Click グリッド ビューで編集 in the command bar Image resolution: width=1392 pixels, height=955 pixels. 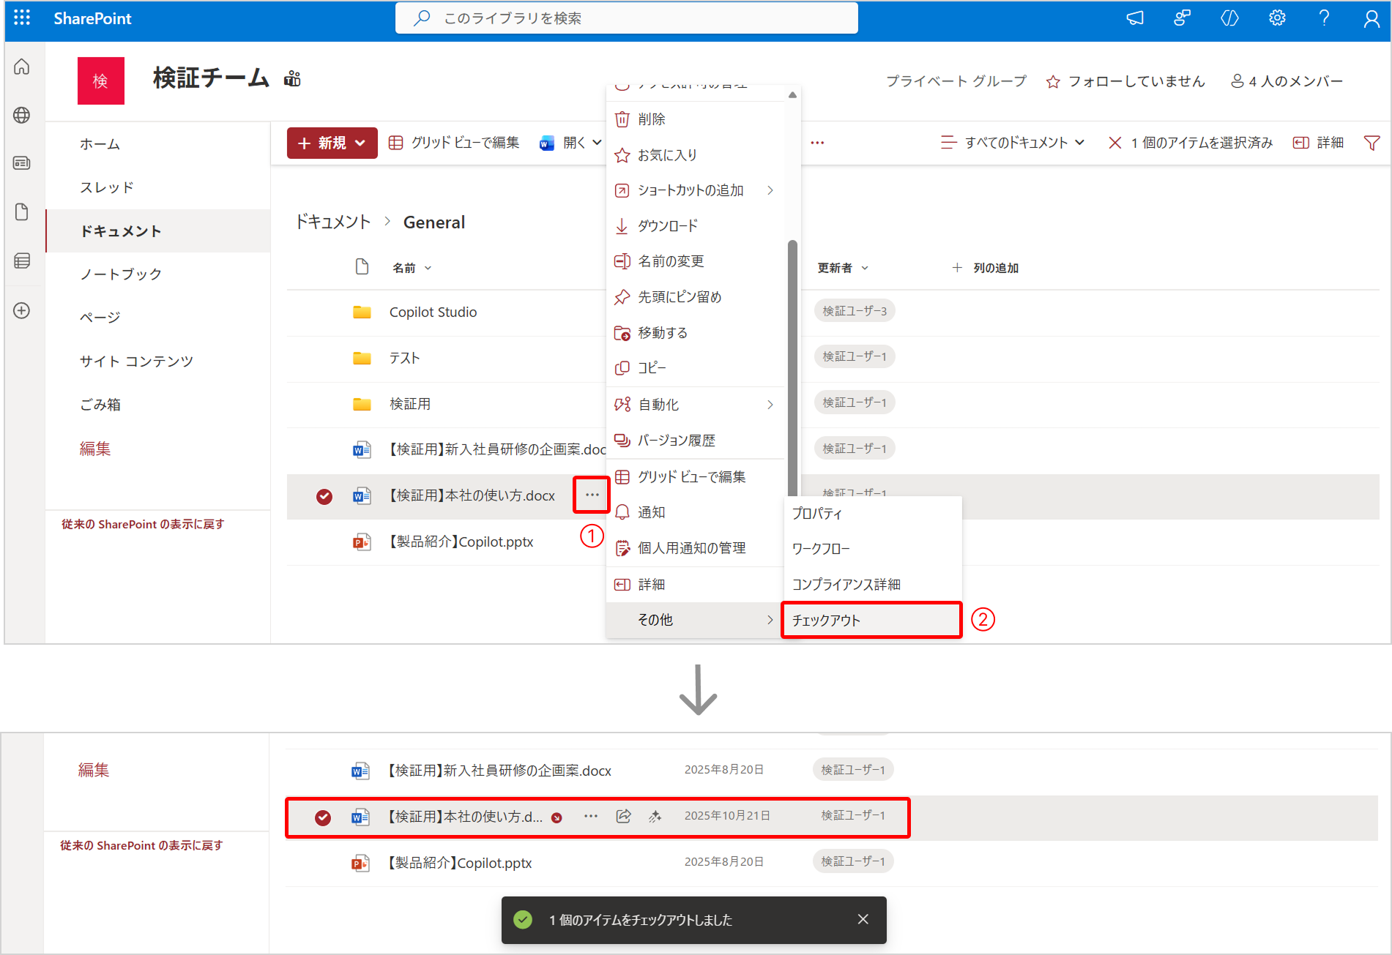point(454,143)
